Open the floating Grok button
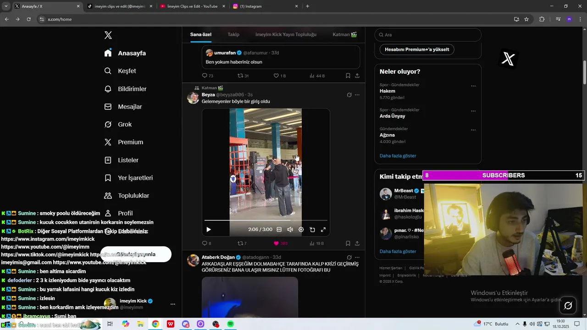Screen dimensions: 587x330 point(568,306)
